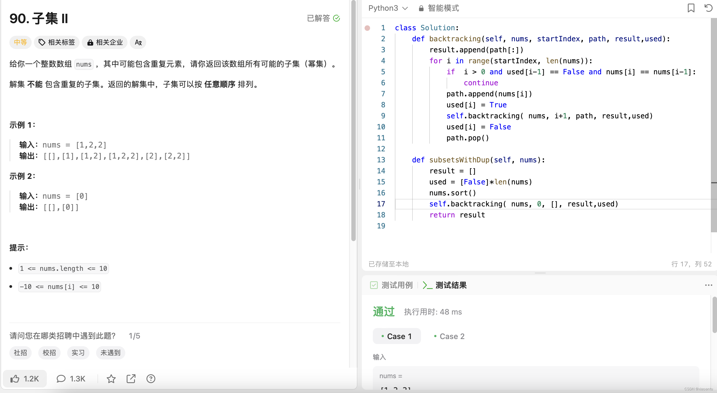
Task: Switch to 测试用例 tab
Action: tap(396, 285)
